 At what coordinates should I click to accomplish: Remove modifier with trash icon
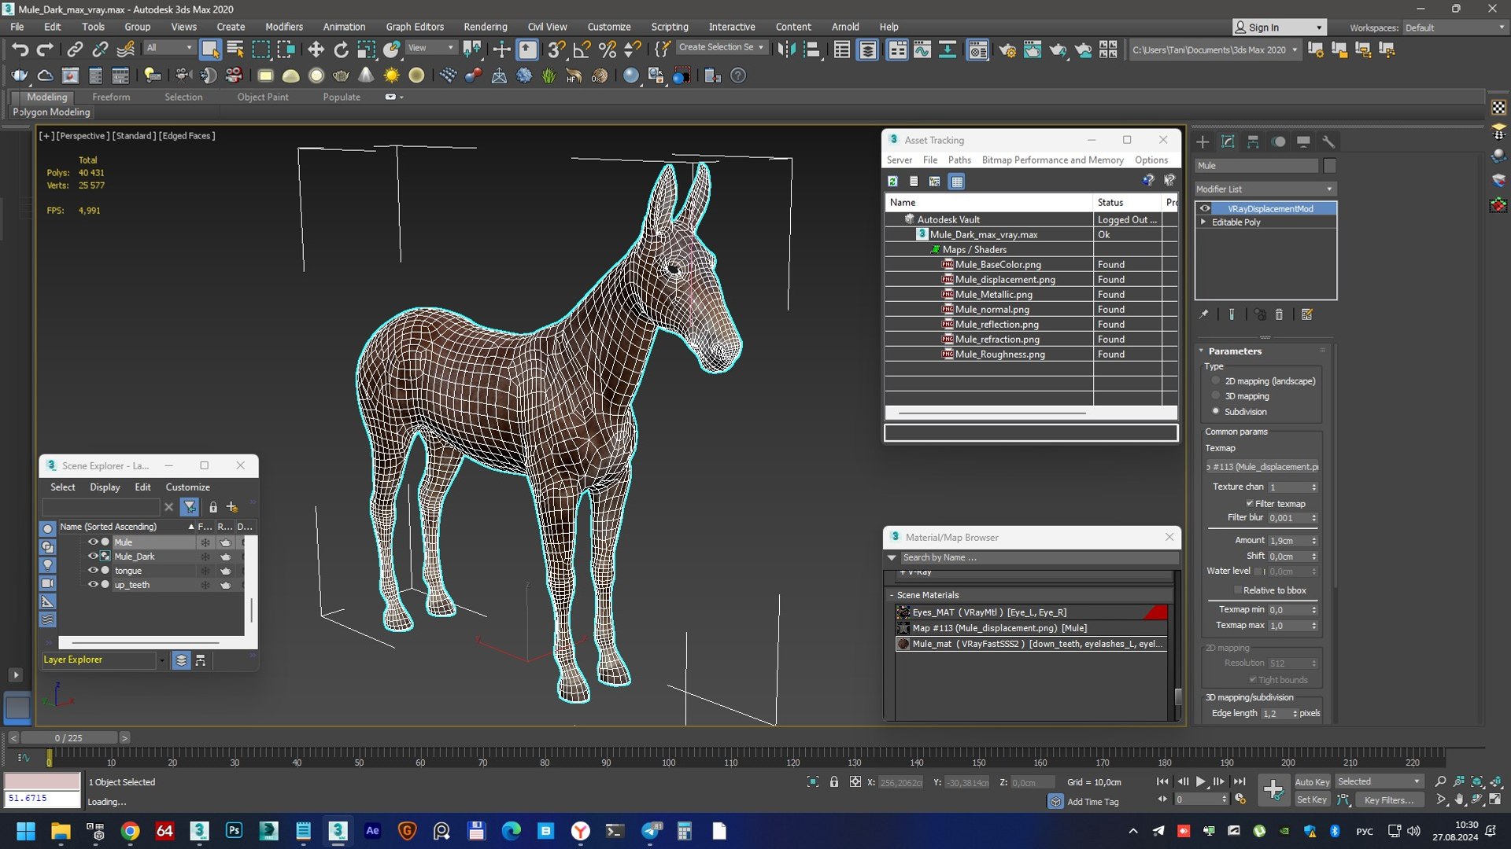point(1279,314)
